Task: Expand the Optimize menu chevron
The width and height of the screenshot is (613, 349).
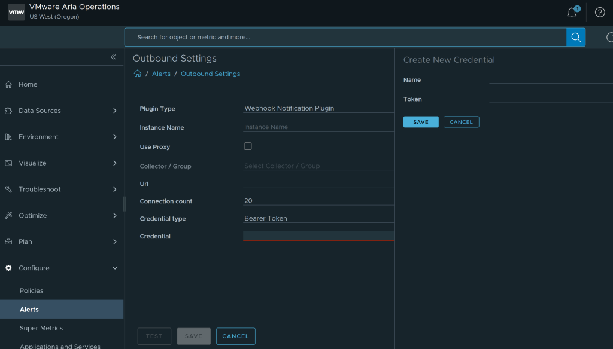Action: coord(114,215)
